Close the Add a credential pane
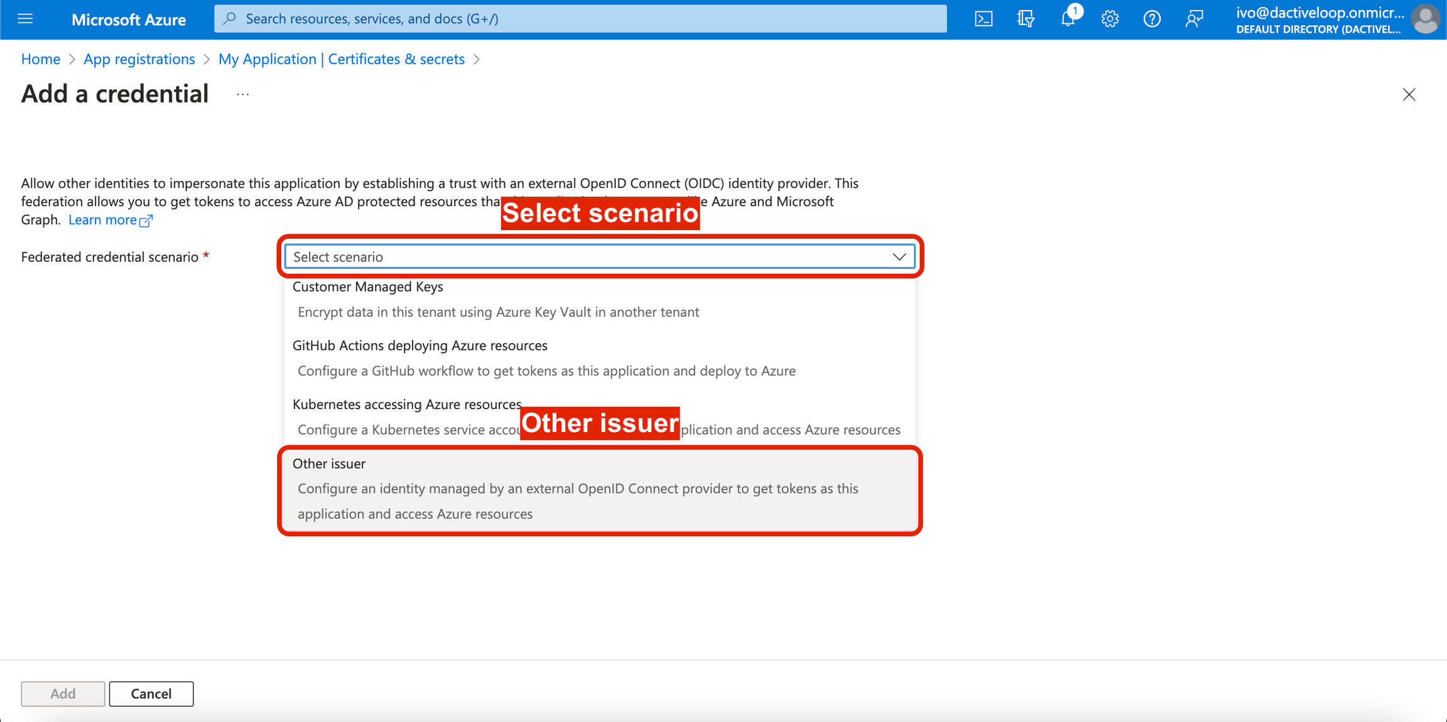The width and height of the screenshot is (1447, 722). click(x=1409, y=94)
